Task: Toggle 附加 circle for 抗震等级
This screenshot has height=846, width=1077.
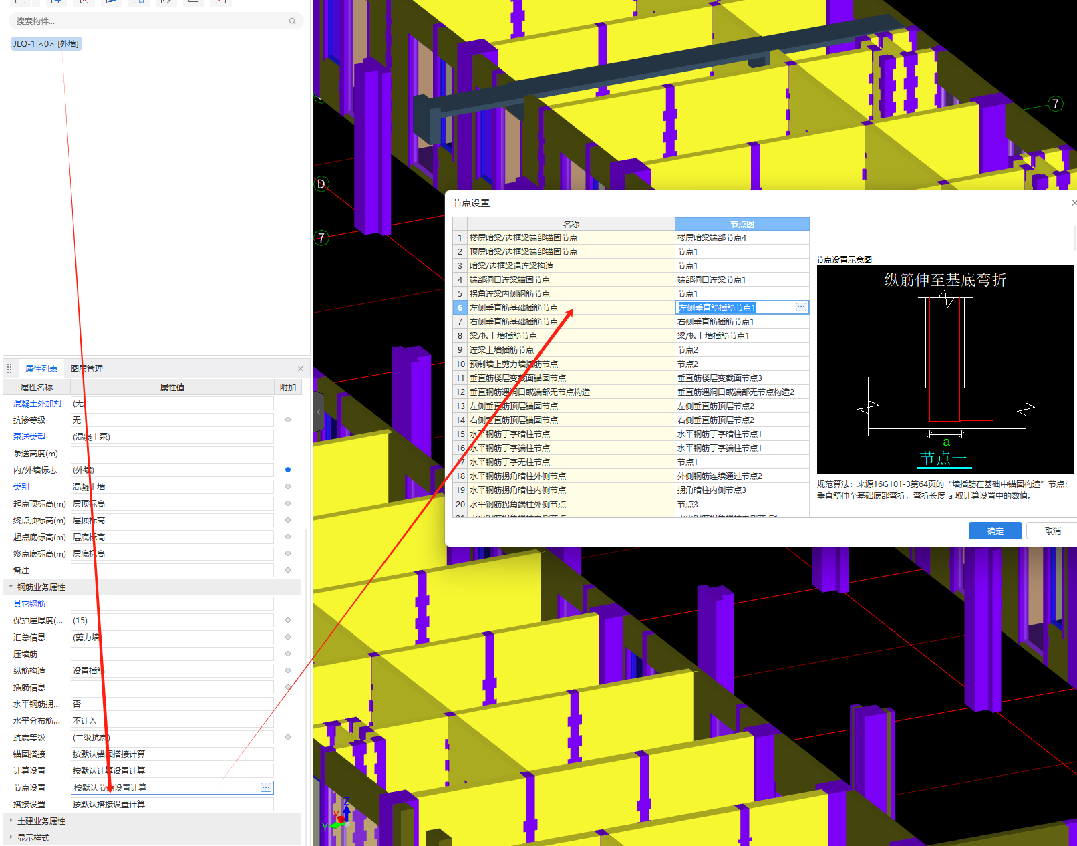Action: click(x=288, y=737)
